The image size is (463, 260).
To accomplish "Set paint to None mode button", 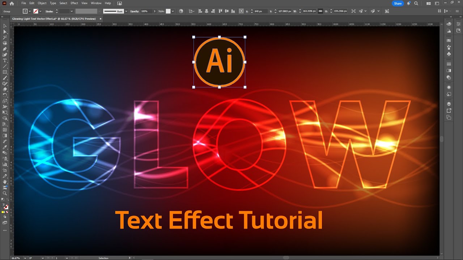I will click(8, 212).
